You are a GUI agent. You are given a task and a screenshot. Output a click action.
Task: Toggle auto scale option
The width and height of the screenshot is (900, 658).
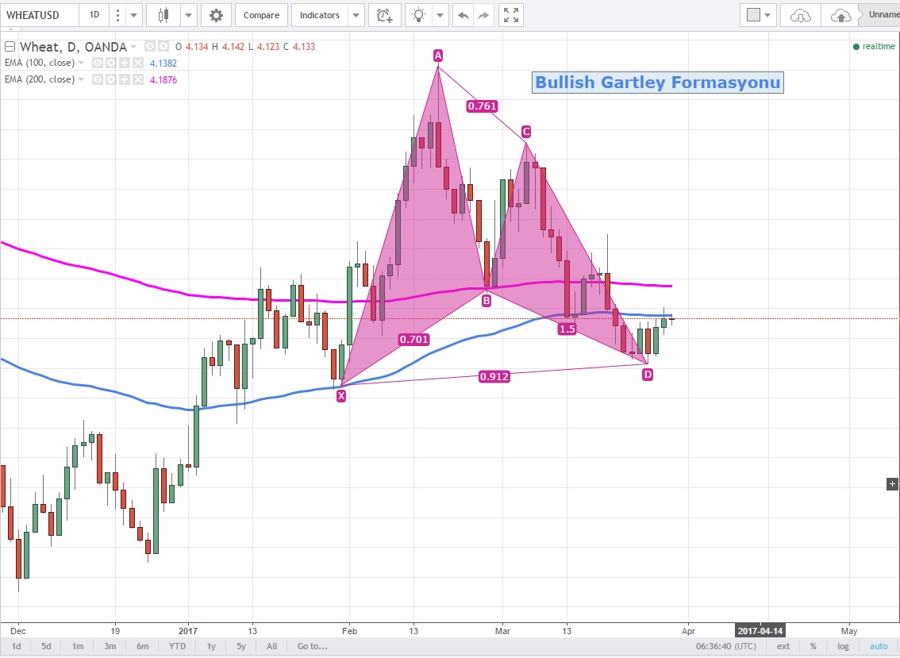pos(878,646)
